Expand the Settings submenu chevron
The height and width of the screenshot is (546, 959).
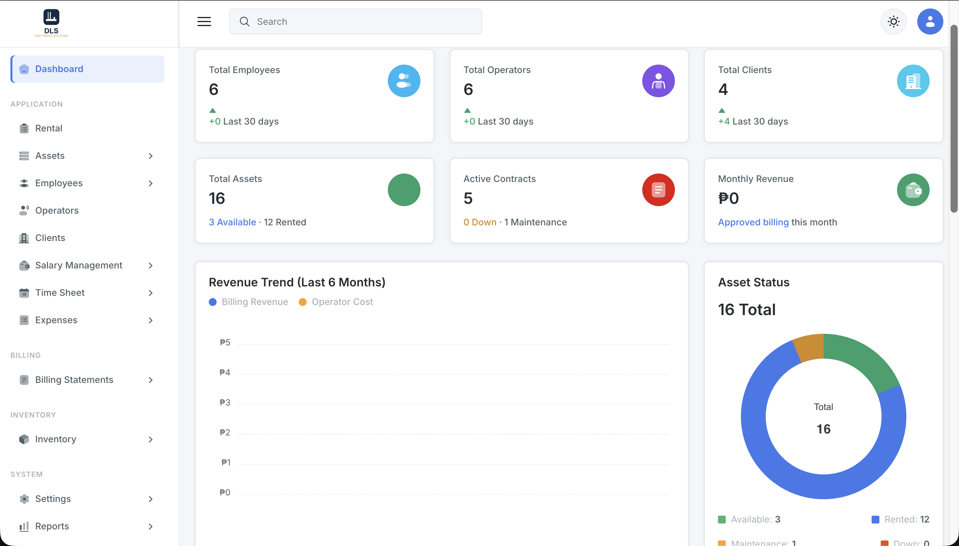click(x=150, y=499)
